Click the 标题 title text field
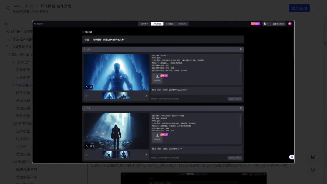This screenshot has width=327, height=184. point(163,40)
